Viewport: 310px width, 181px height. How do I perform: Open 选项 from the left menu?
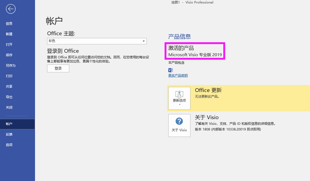coord(9,145)
